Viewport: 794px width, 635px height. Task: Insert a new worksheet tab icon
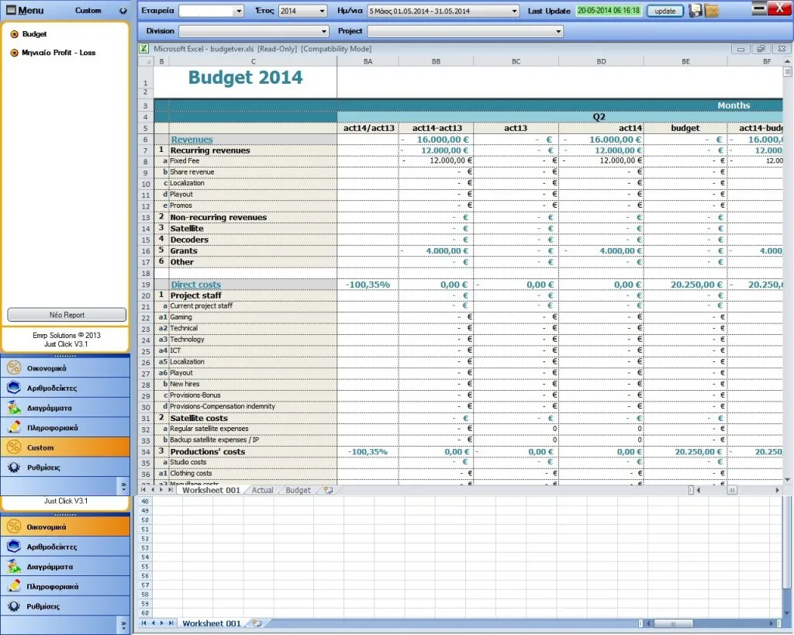coord(328,490)
